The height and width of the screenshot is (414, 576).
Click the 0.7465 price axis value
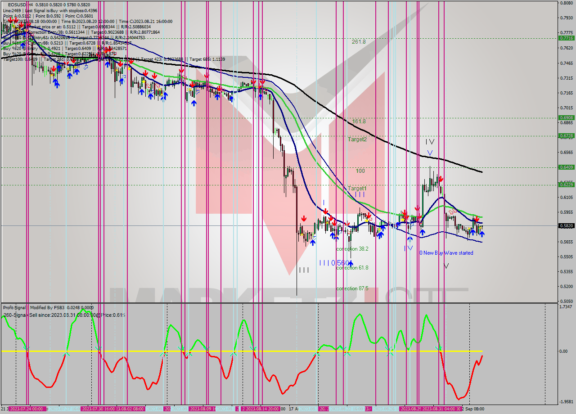566,63
